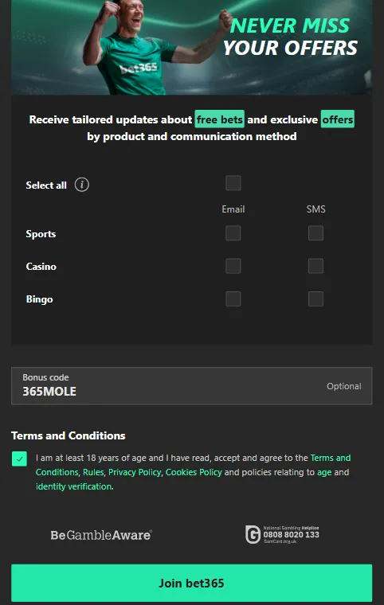Click the Optional hint in Bonus code field

click(344, 386)
